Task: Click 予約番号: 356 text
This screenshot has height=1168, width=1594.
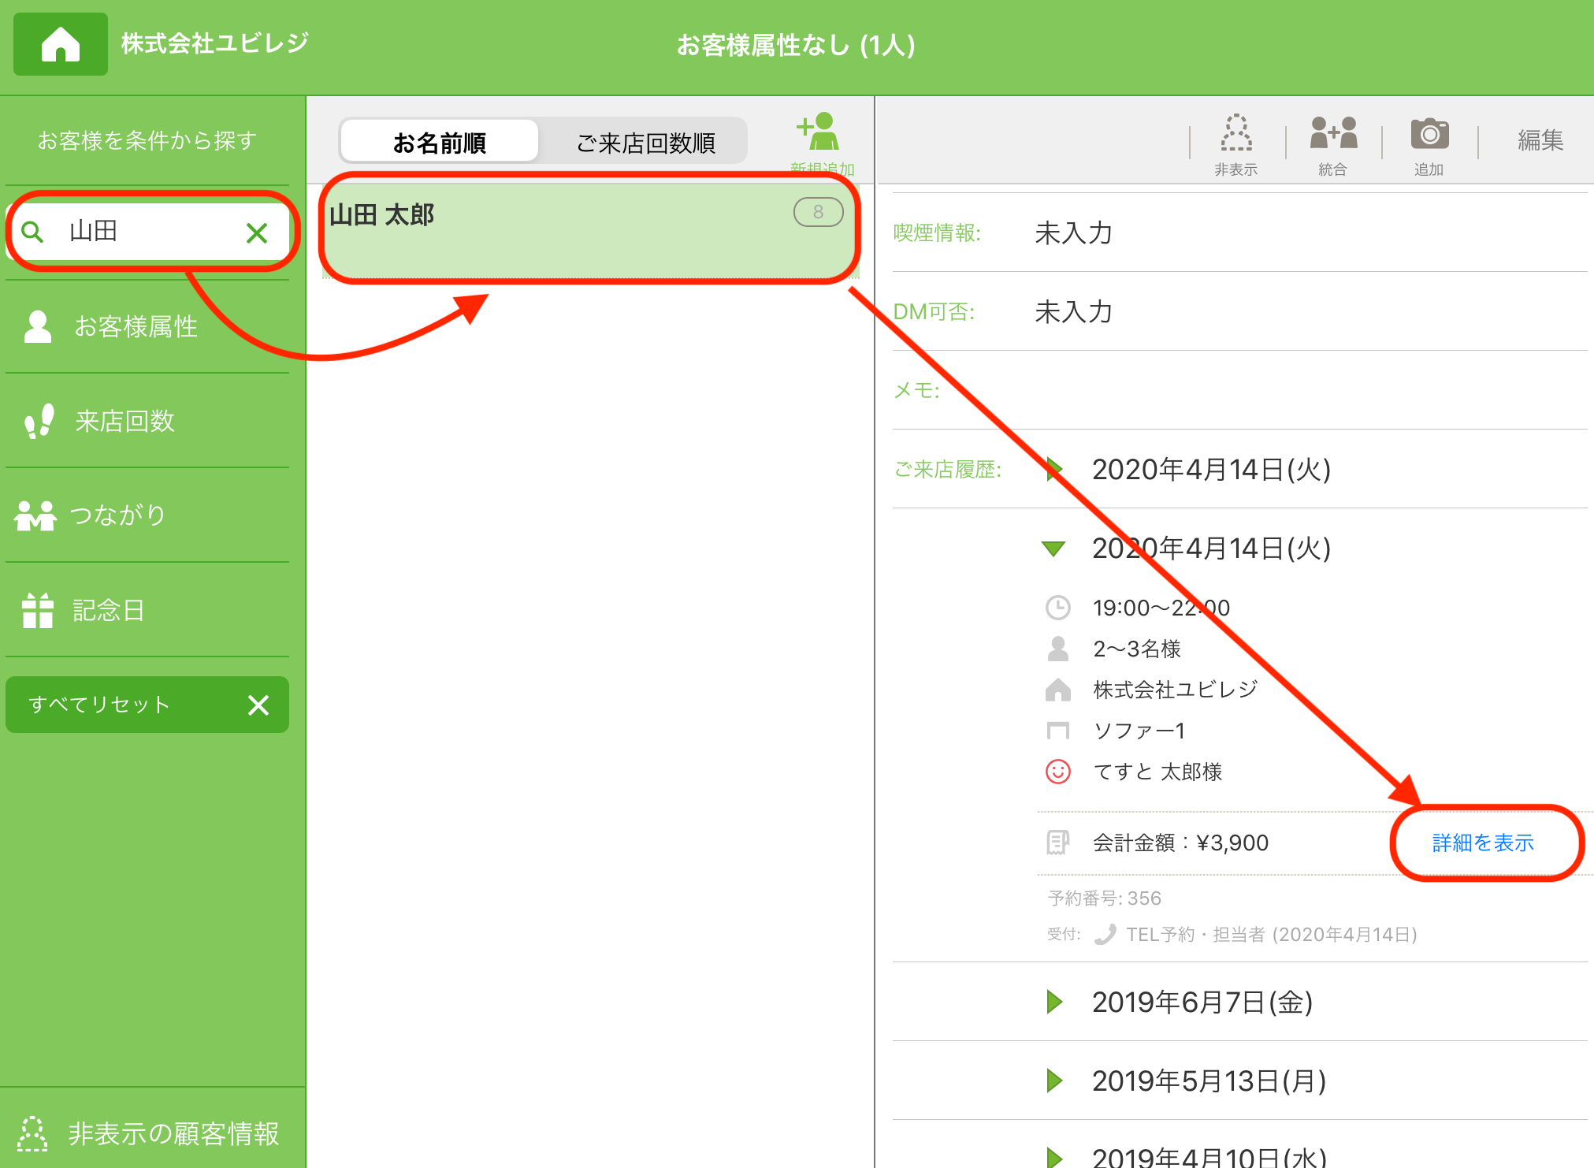Action: [x=1105, y=898]
